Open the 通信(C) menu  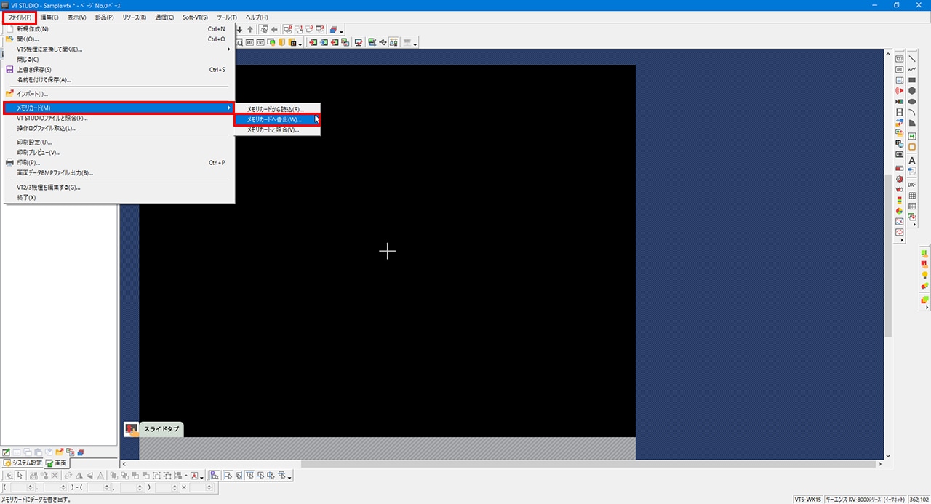[x=164, y=17]
